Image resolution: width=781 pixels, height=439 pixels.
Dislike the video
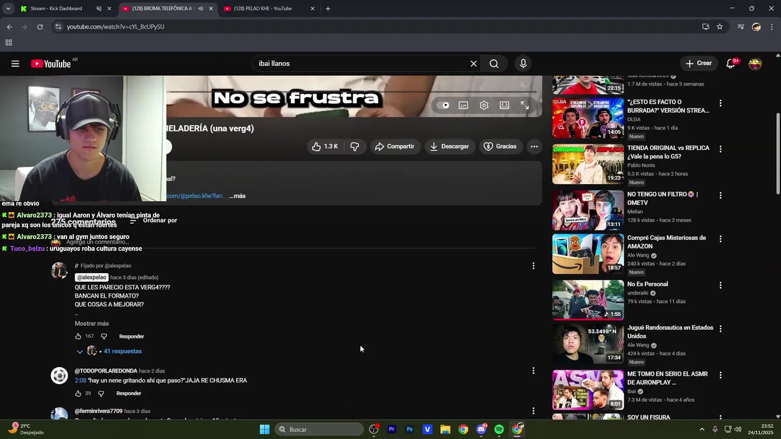[355, 146]
